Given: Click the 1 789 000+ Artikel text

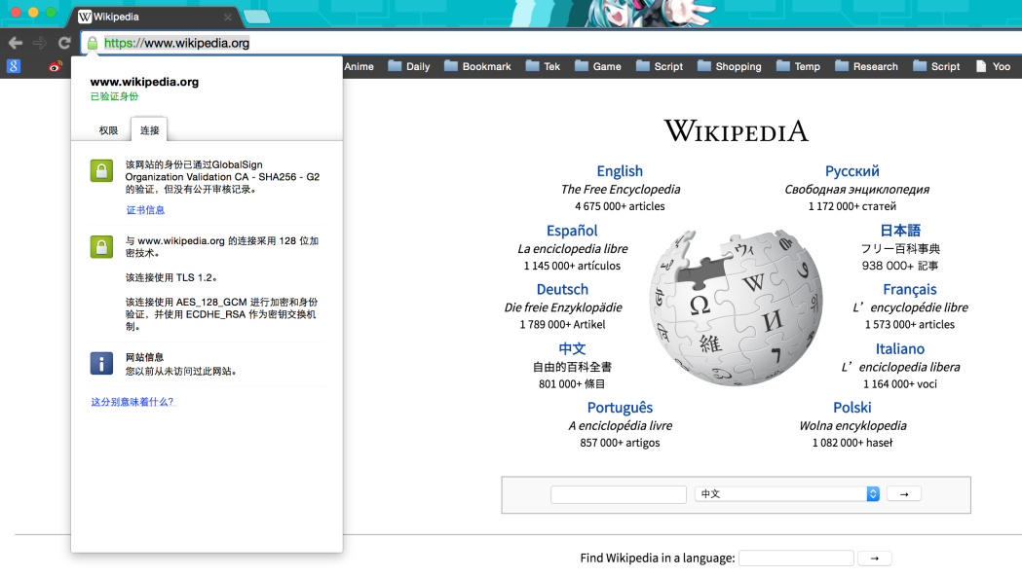Looking at the screenshot, I should pyautogui.click(x=562, y=324).
